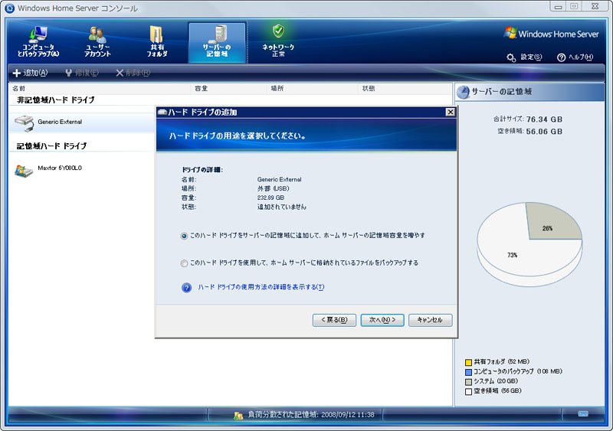The height and width of the screenshot is (431, 613).
Task: Proceed with 次へ(N) button
Action: tap(382, 320)
